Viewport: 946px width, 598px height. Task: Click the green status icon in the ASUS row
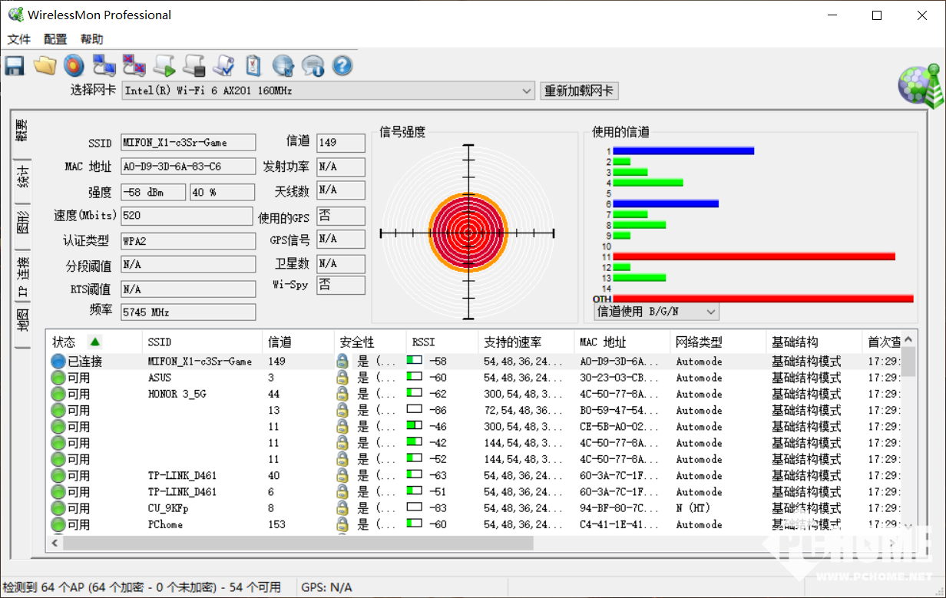click(x=58, y=378)
